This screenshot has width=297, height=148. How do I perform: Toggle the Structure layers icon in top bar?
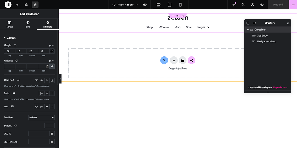click(35, 5)
